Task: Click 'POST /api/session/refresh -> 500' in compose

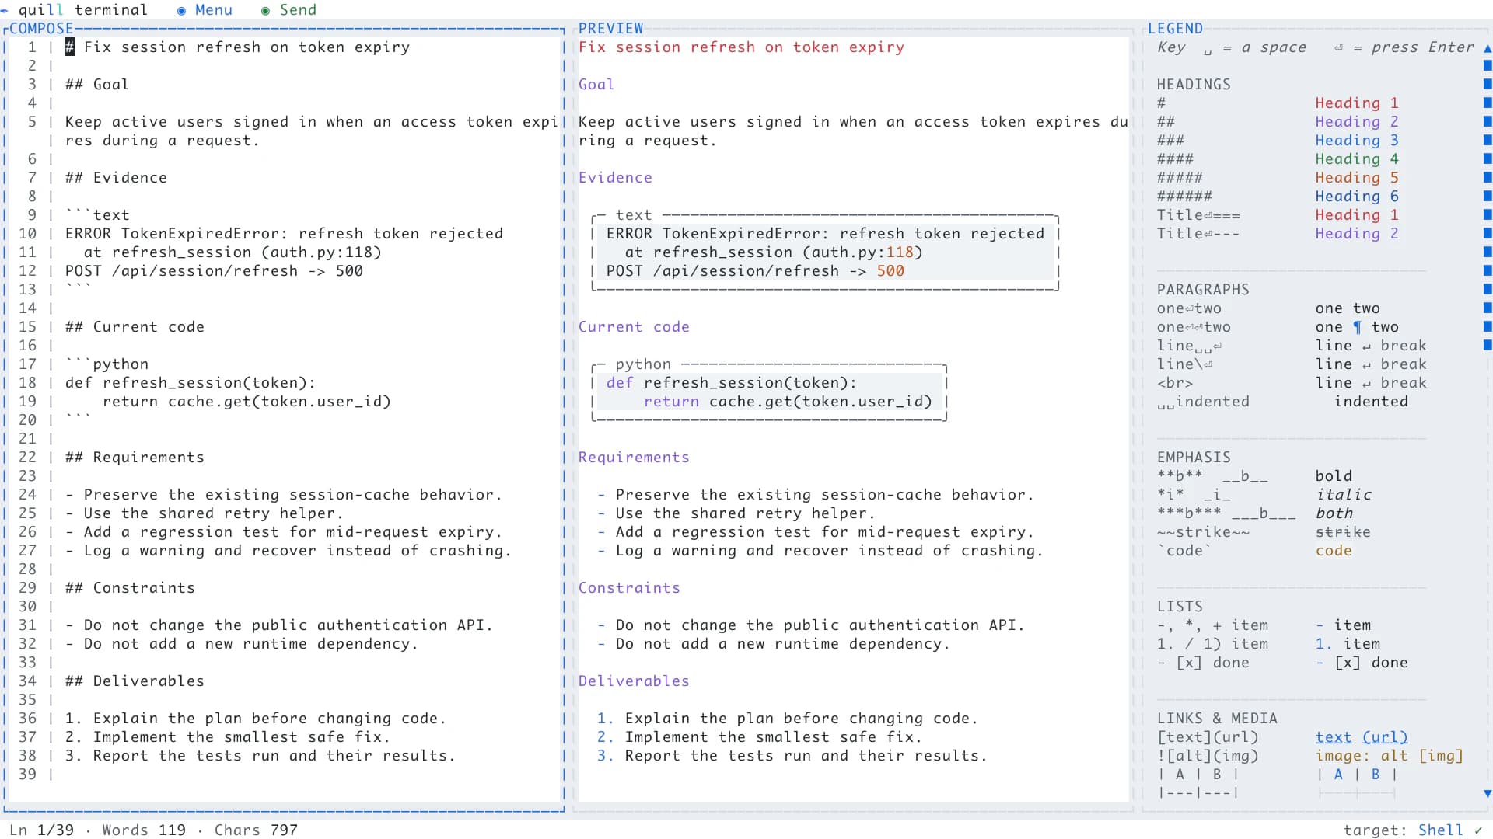Action: [x=214, y=270]
